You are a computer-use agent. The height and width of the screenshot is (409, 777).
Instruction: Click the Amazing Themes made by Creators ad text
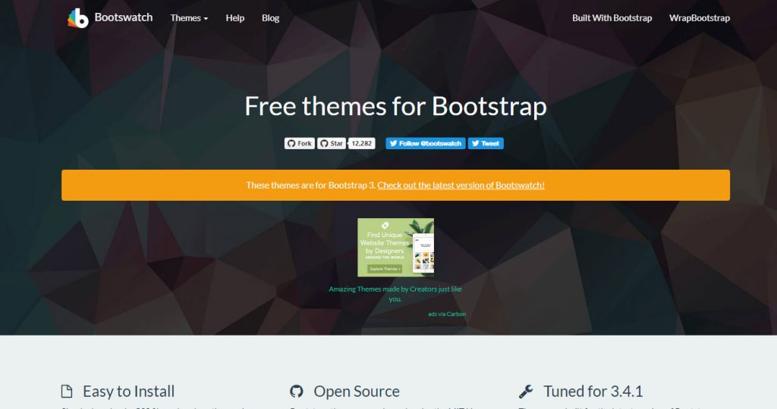coord(395,294)
